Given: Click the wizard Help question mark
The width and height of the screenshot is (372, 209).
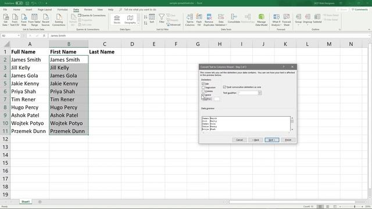Looking at the screenshot, I should coord(284,67).
